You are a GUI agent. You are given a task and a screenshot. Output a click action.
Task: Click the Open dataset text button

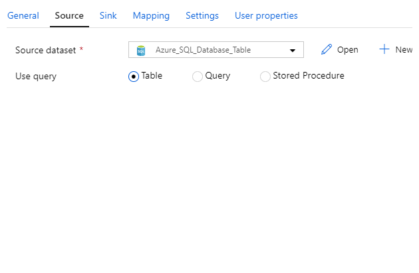point(347,50)
